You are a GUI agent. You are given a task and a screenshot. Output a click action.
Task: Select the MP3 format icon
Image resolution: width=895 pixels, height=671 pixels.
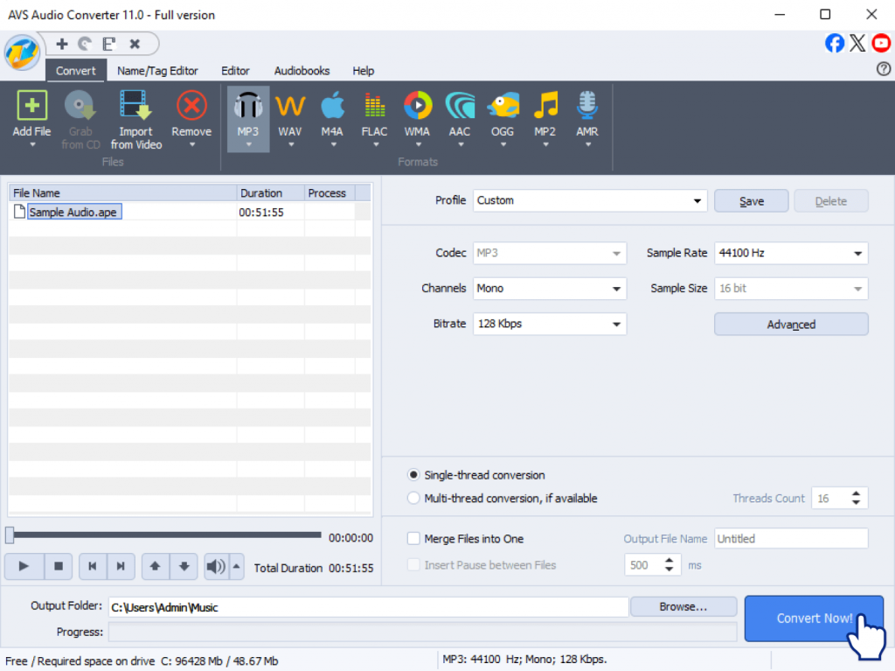[x=248, y=106]
